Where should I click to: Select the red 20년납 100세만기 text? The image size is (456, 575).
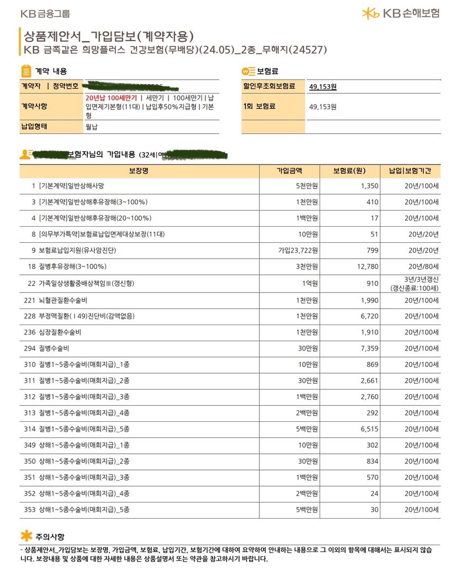pyautogui.click(x=111, y=97)
